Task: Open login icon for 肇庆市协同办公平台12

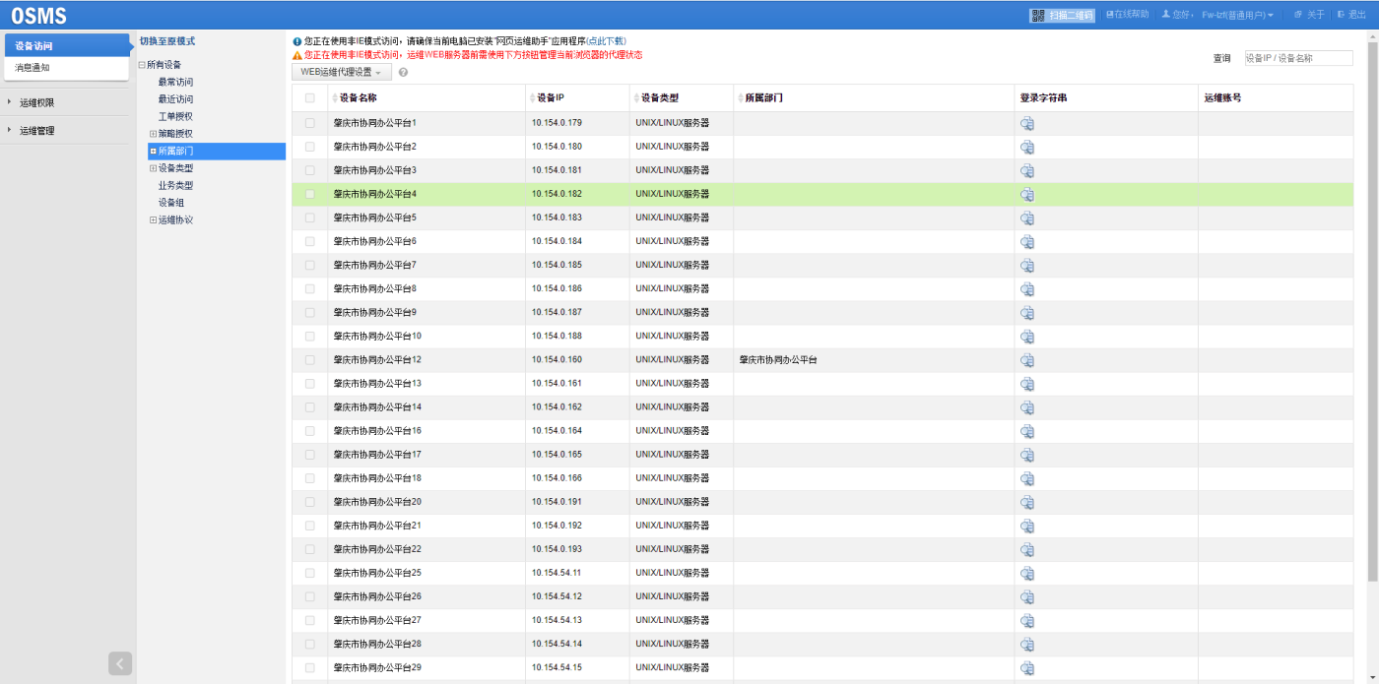Action: pyautogui.click(x=1027, y=360)
